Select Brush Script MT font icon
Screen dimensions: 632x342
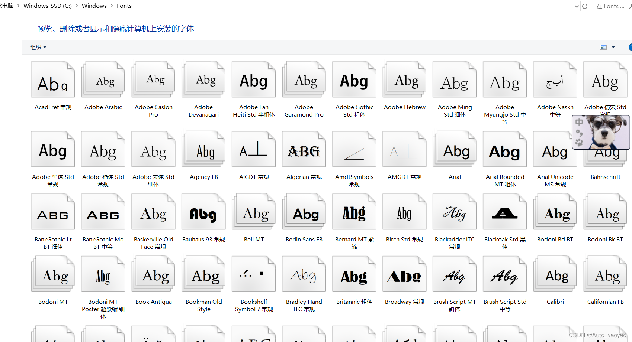(x=455, y=274)
